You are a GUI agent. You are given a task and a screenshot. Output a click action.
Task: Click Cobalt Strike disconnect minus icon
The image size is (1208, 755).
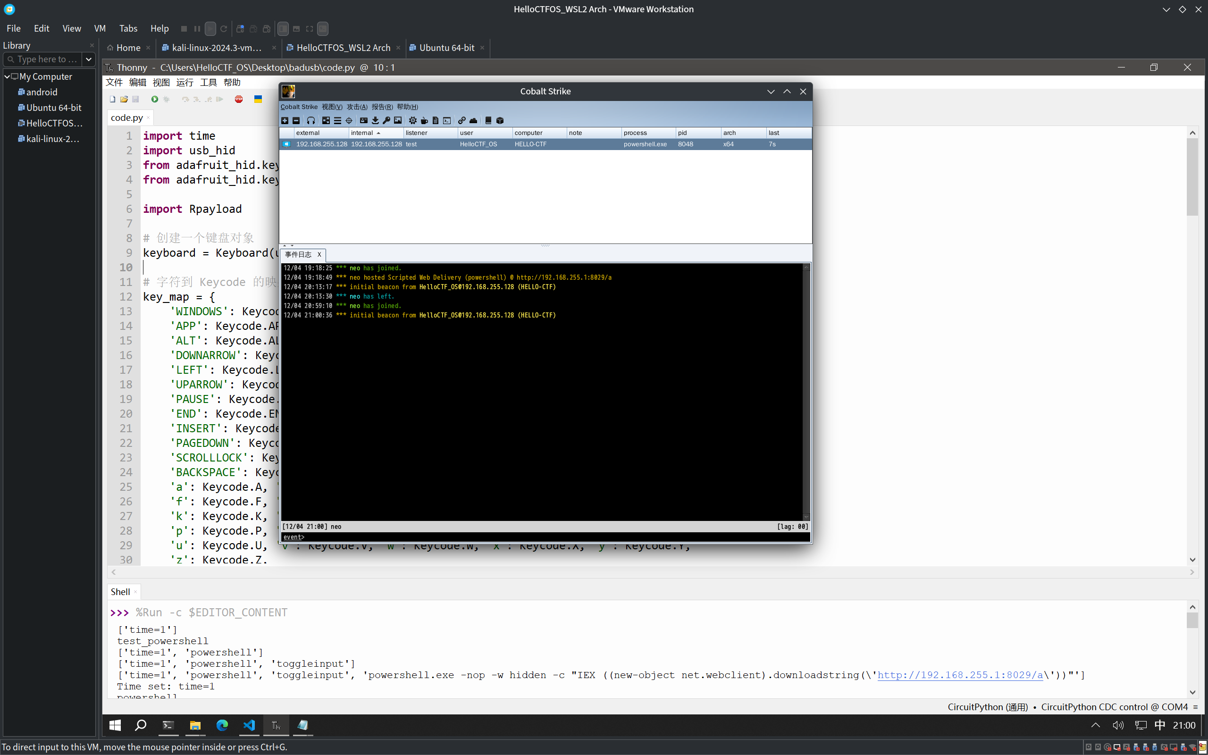click(296, 120)
